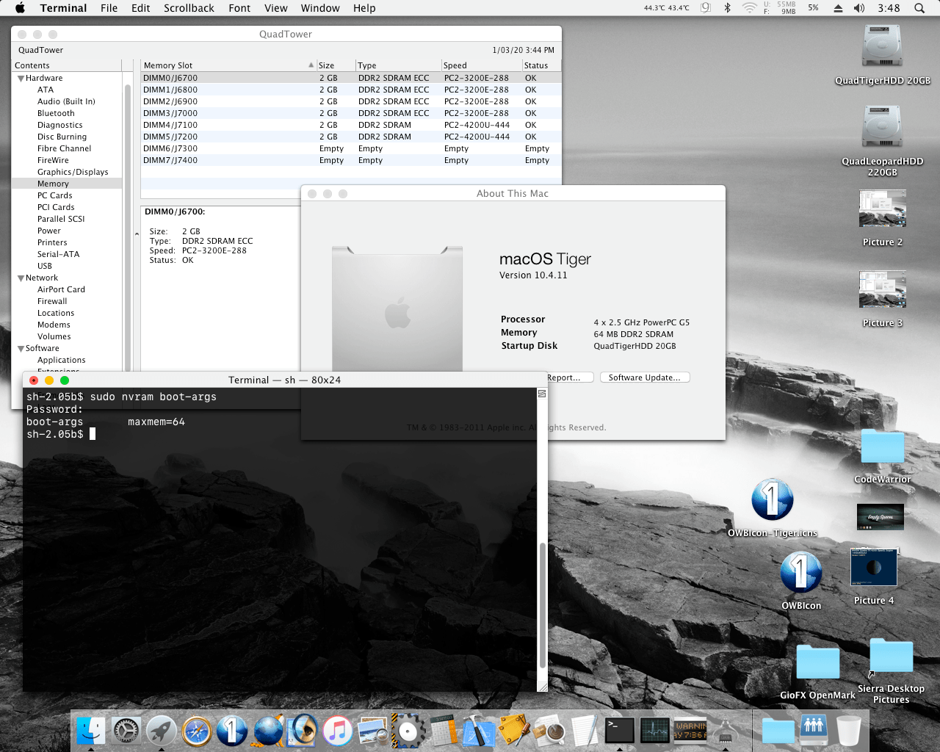Viewport: 940px width, 752px height.
Task: Sort table by Status column header
Action: pos(541,65)
